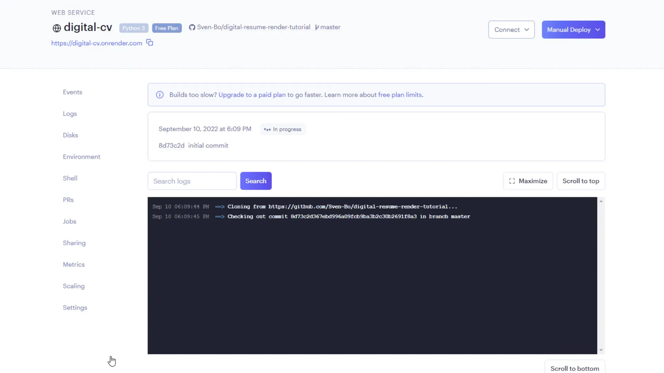Follow the Upgrade to a paid plan link
This screenshot has height=373, width=664.
click(x=252, y=95)
